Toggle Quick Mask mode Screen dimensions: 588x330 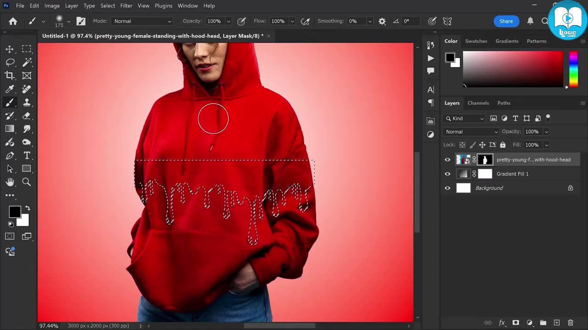(10, 236)
